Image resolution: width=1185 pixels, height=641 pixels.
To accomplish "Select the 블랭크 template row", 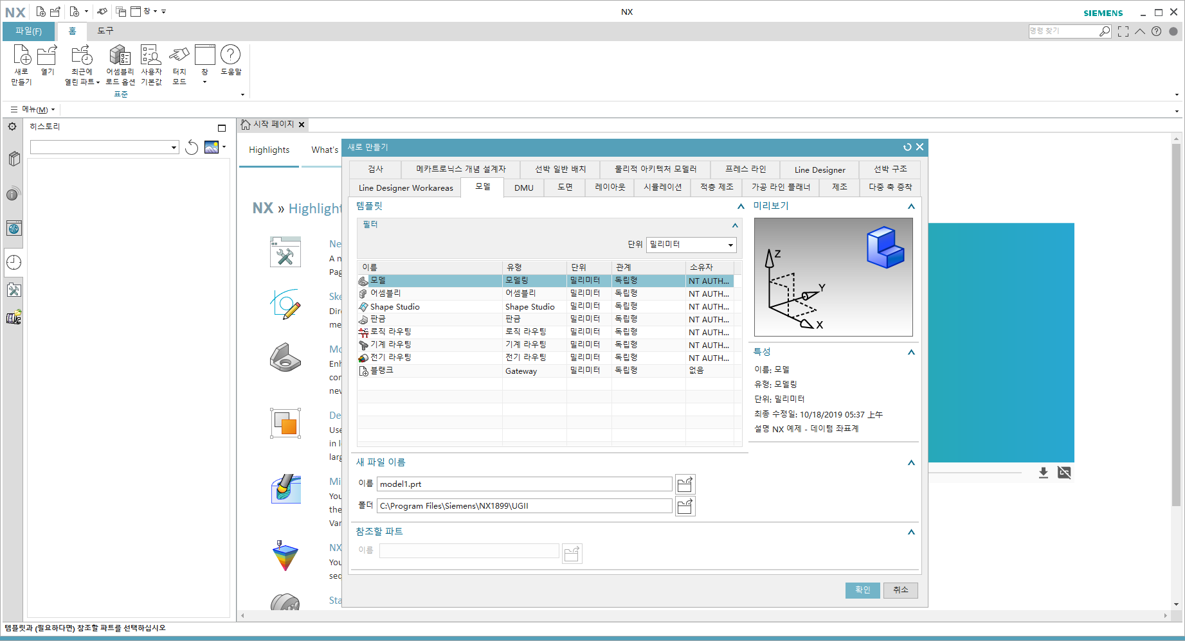I will coord(545,371).
